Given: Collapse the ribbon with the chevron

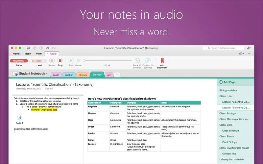Looking at the screenshot, I should 249,54.
